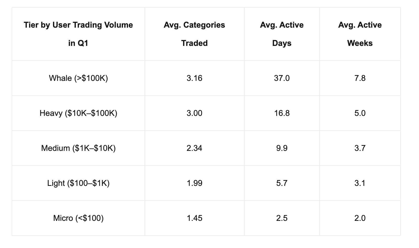This screenshot has height=248, width=419.
Task: Click the Medium active days value 9.9
Action: [282, 148]
